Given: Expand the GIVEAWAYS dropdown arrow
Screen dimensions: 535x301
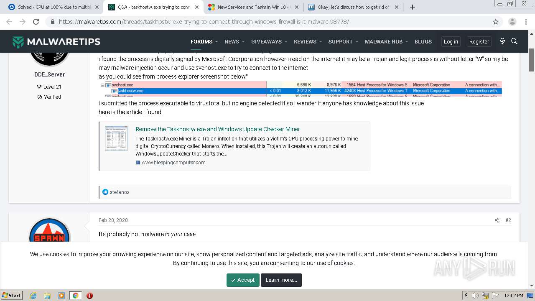Looking at the screenshot, I should (286, 42).
